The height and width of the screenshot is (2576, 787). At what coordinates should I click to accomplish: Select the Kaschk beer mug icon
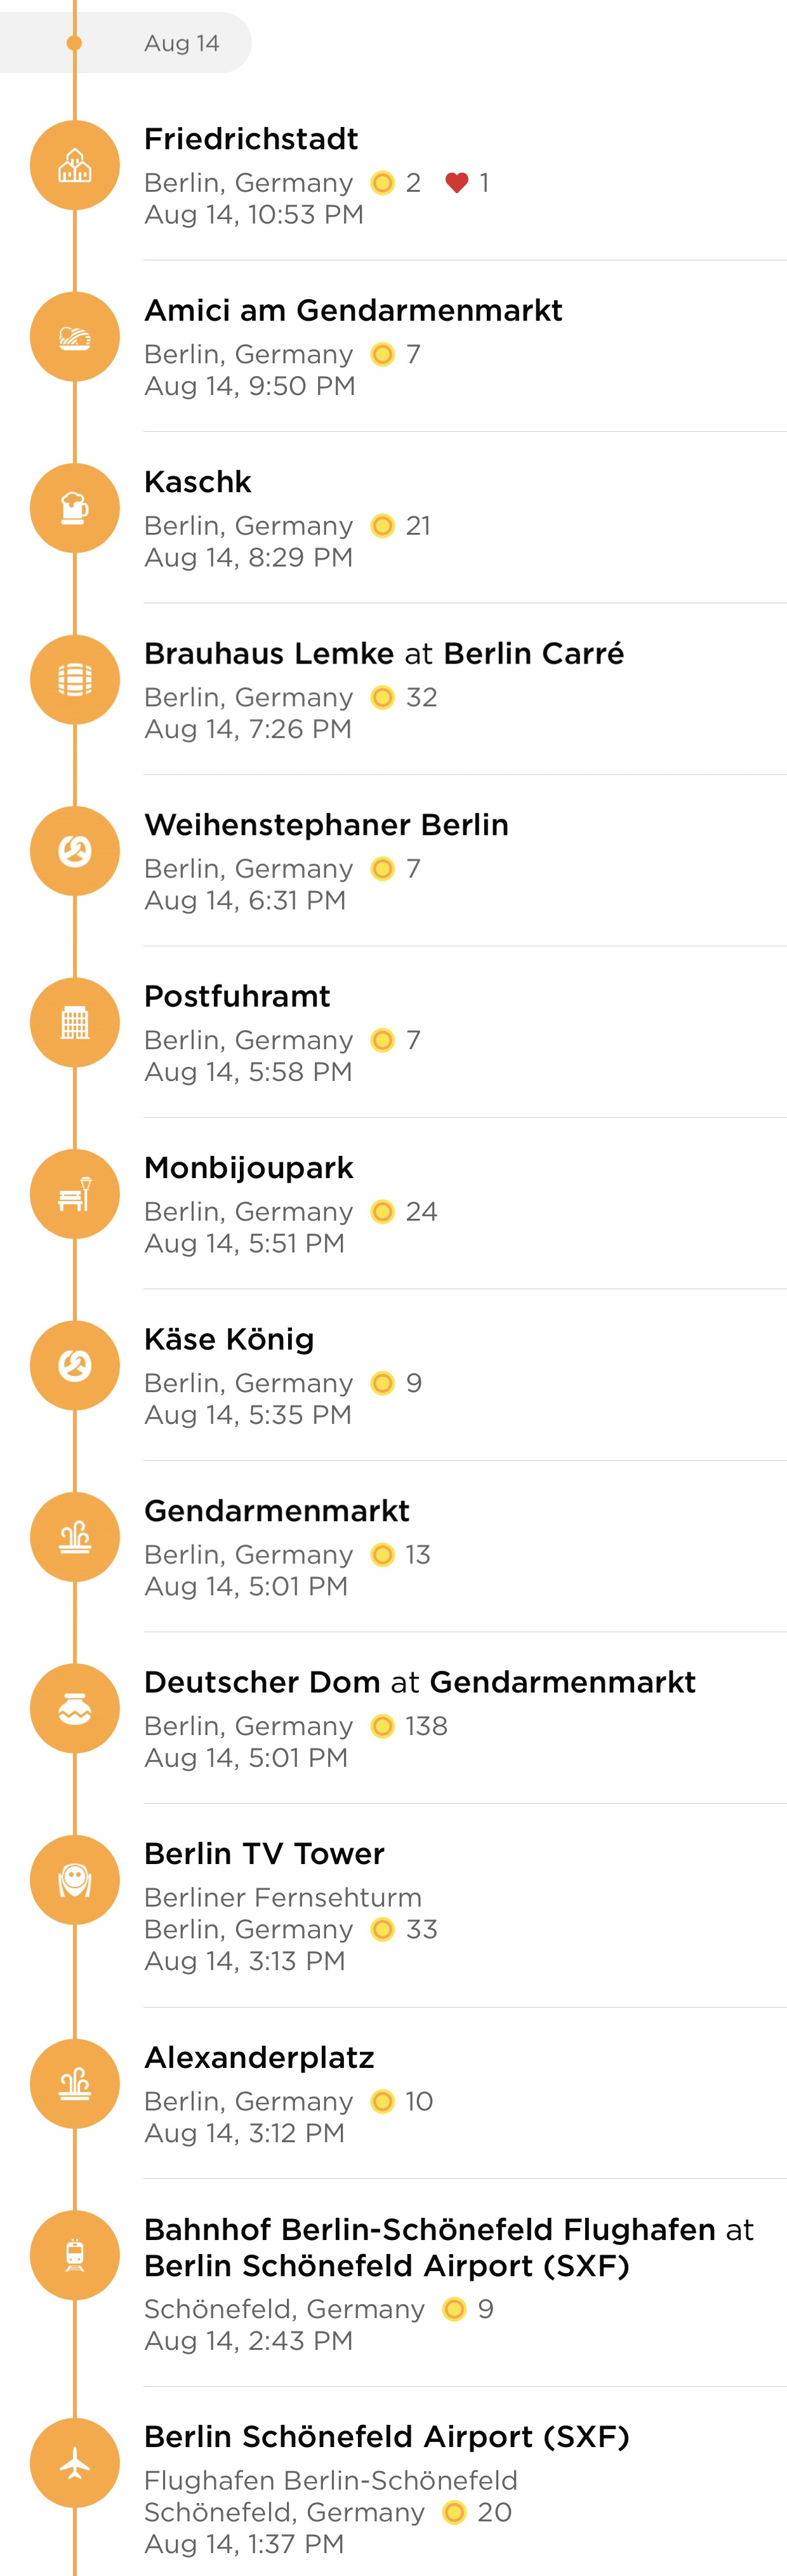point(75,509)
